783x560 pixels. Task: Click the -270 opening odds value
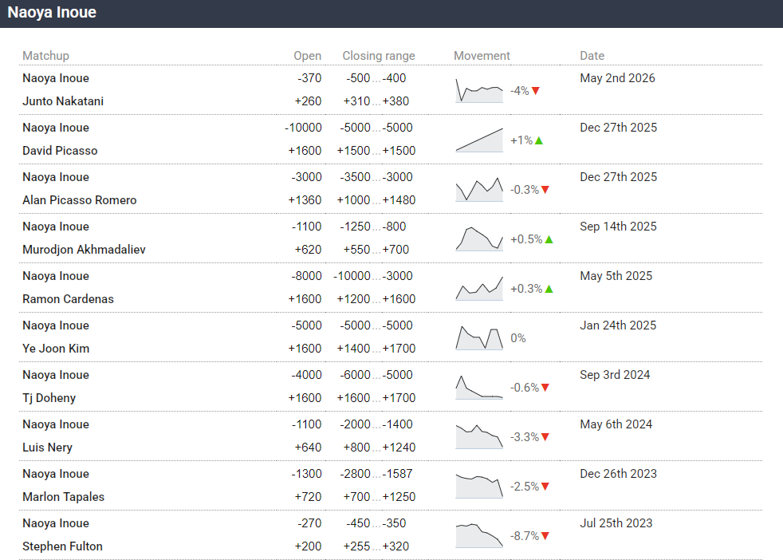coord(309,523)
